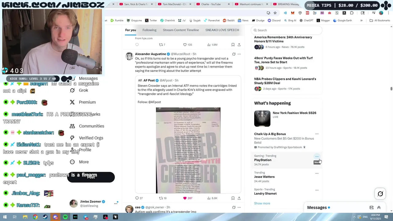Click Show more under trends
The width and height of the screenshot is (393, 221).
pyautogui.click(x=262, y=204)
